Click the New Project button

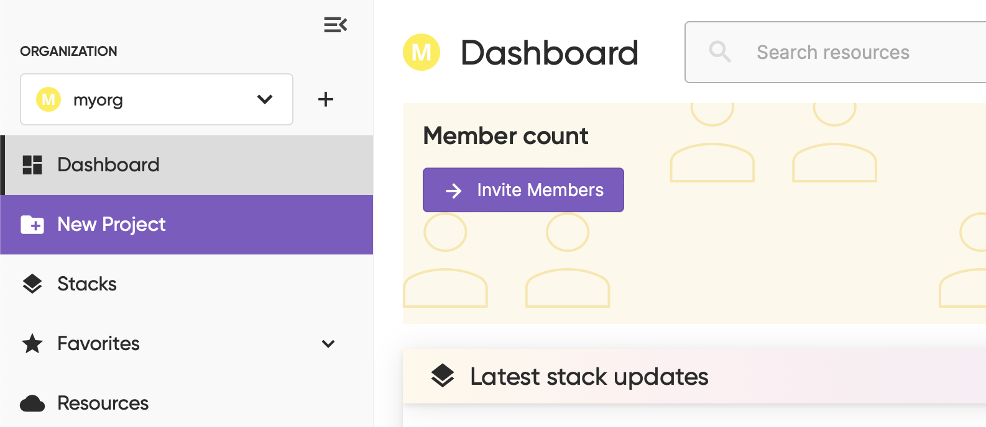click(x=112, y=225)
